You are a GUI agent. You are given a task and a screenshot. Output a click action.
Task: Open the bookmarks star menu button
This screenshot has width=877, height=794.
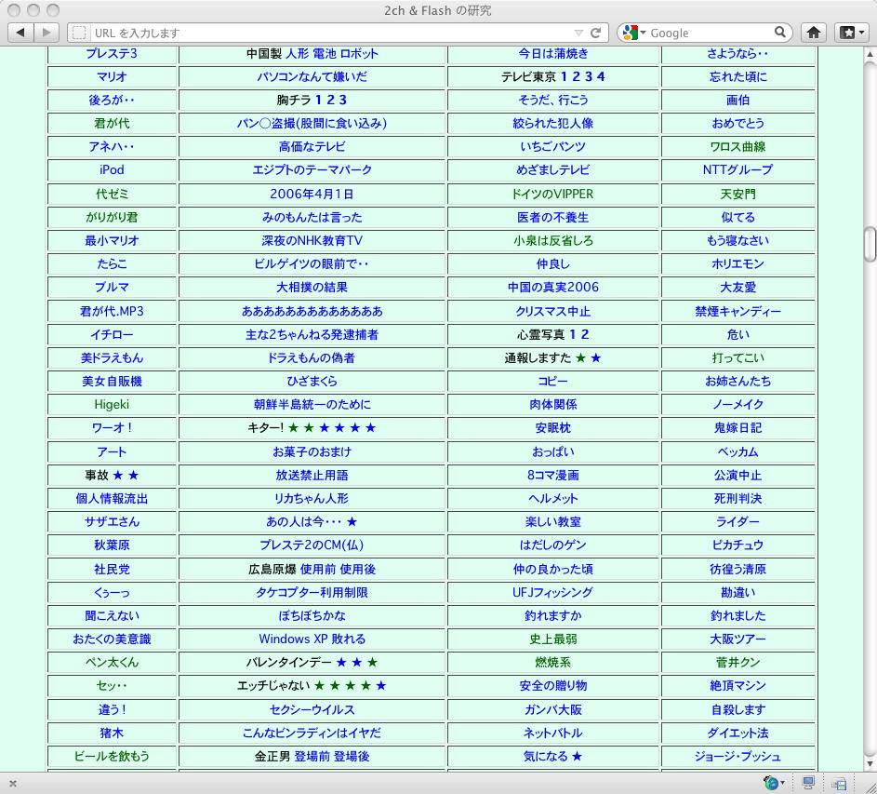[x=852, y=33]
